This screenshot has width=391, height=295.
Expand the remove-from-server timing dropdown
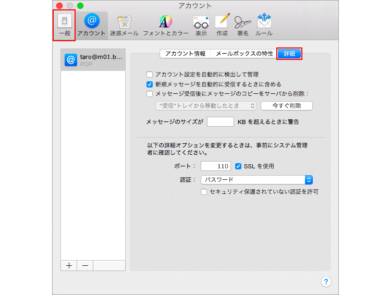point(206,106)
